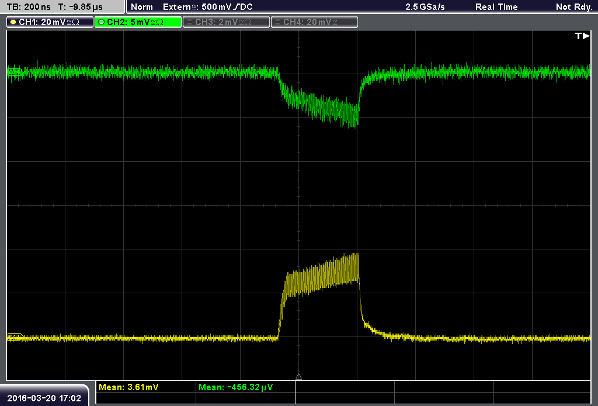Click the yellow dot in CH1 tab
The width and height of the screenshot is (598, 406).
coord(13,22)
